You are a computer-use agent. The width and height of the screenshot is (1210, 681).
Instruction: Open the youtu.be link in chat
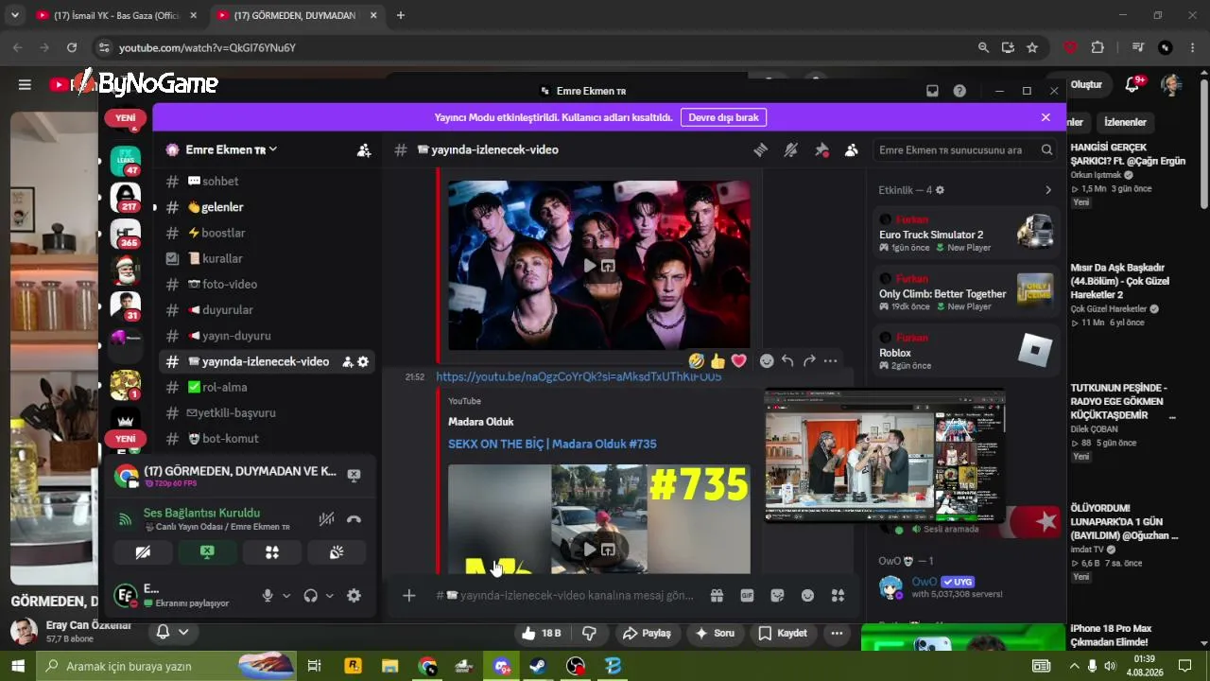tap(579, 376)
